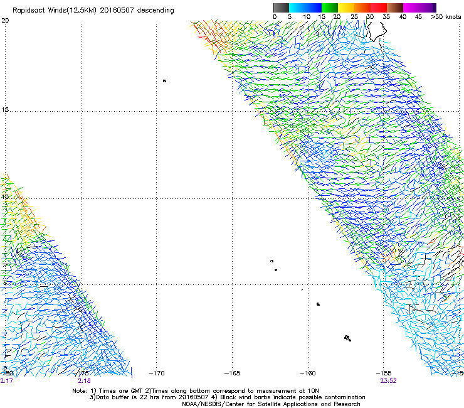Click the '-175' longitude axis label
Image resolution: width=464 pixels, height=408 pixels.
81,373
